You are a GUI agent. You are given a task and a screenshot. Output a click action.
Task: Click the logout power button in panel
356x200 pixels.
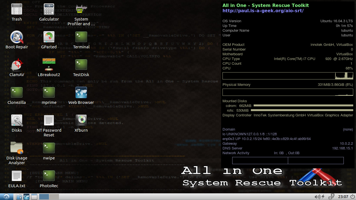[x=353, y=197]
